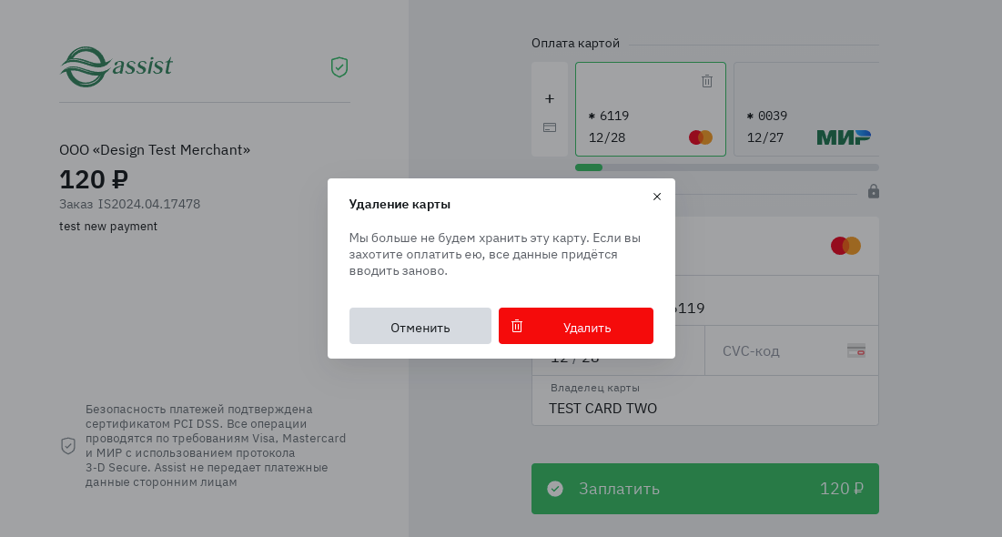Click the Assist logo
The image size is (1002, 537).
(116, 66)
